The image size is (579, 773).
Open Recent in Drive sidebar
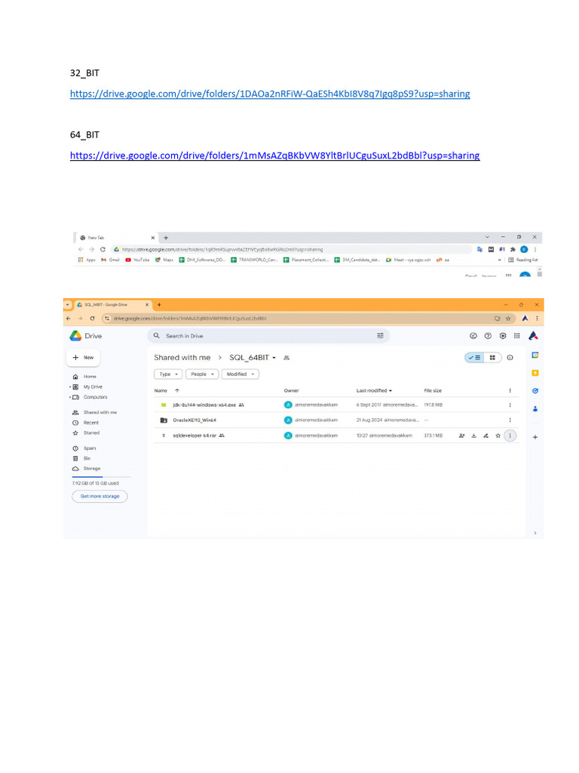[91, 423]
